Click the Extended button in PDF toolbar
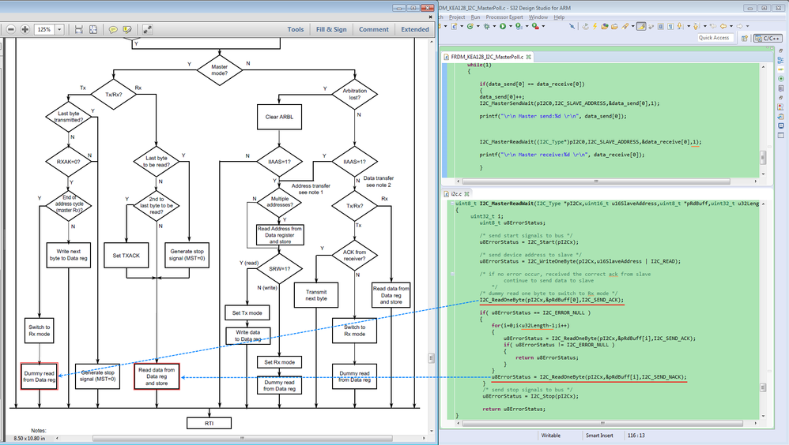 pyautogui.click(x=414, y=30)
